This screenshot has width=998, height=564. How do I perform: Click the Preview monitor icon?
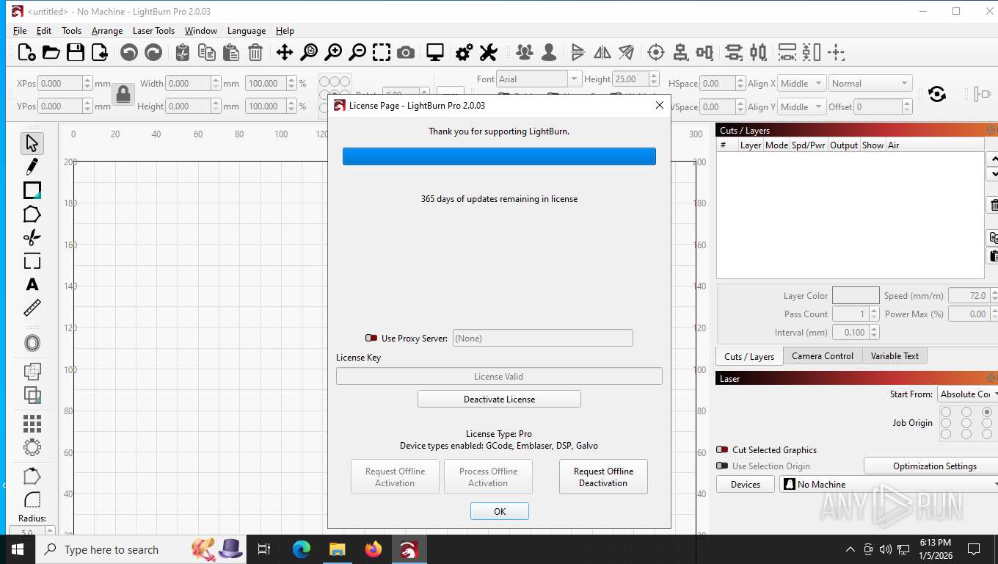pos(435,52)
